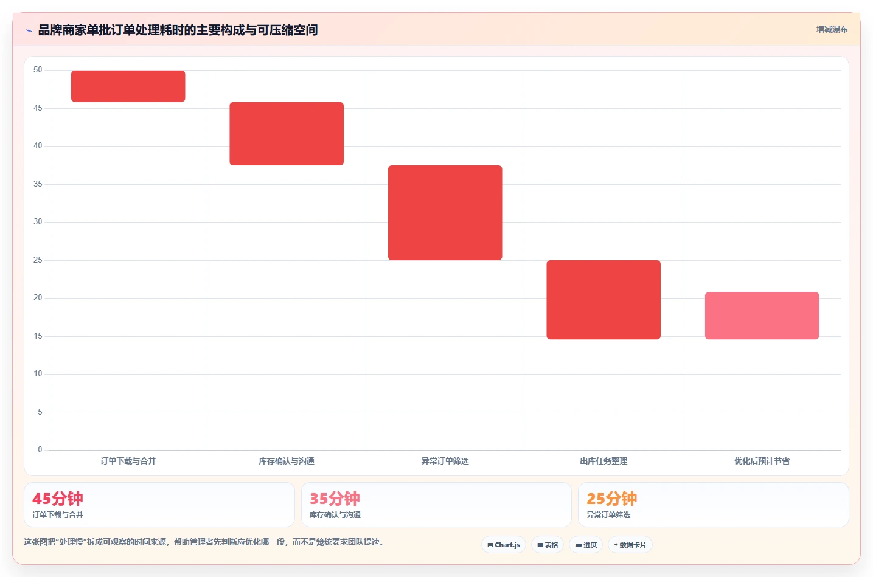Image resolution: width=873 pixels, height=577 pixels.
Task: Select the pink 优化后预计节省 bar
Action: pyautogui.click(x=762, y=316)
